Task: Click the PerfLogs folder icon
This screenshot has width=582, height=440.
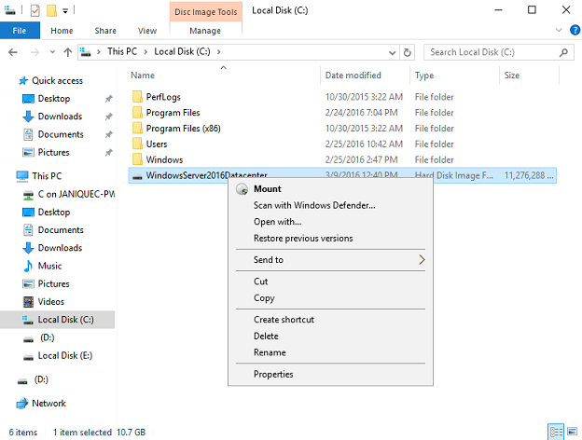Action: pos(137,97)
